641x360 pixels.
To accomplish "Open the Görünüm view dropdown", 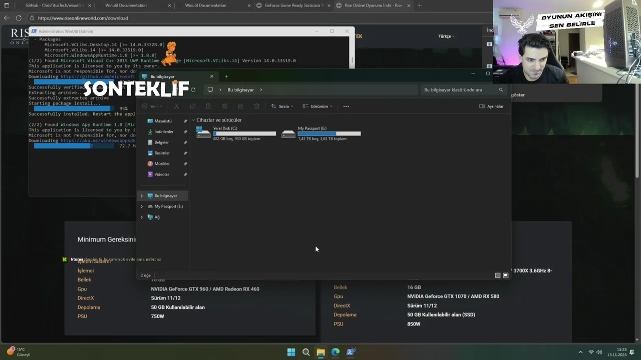I will tap(317, 106).
